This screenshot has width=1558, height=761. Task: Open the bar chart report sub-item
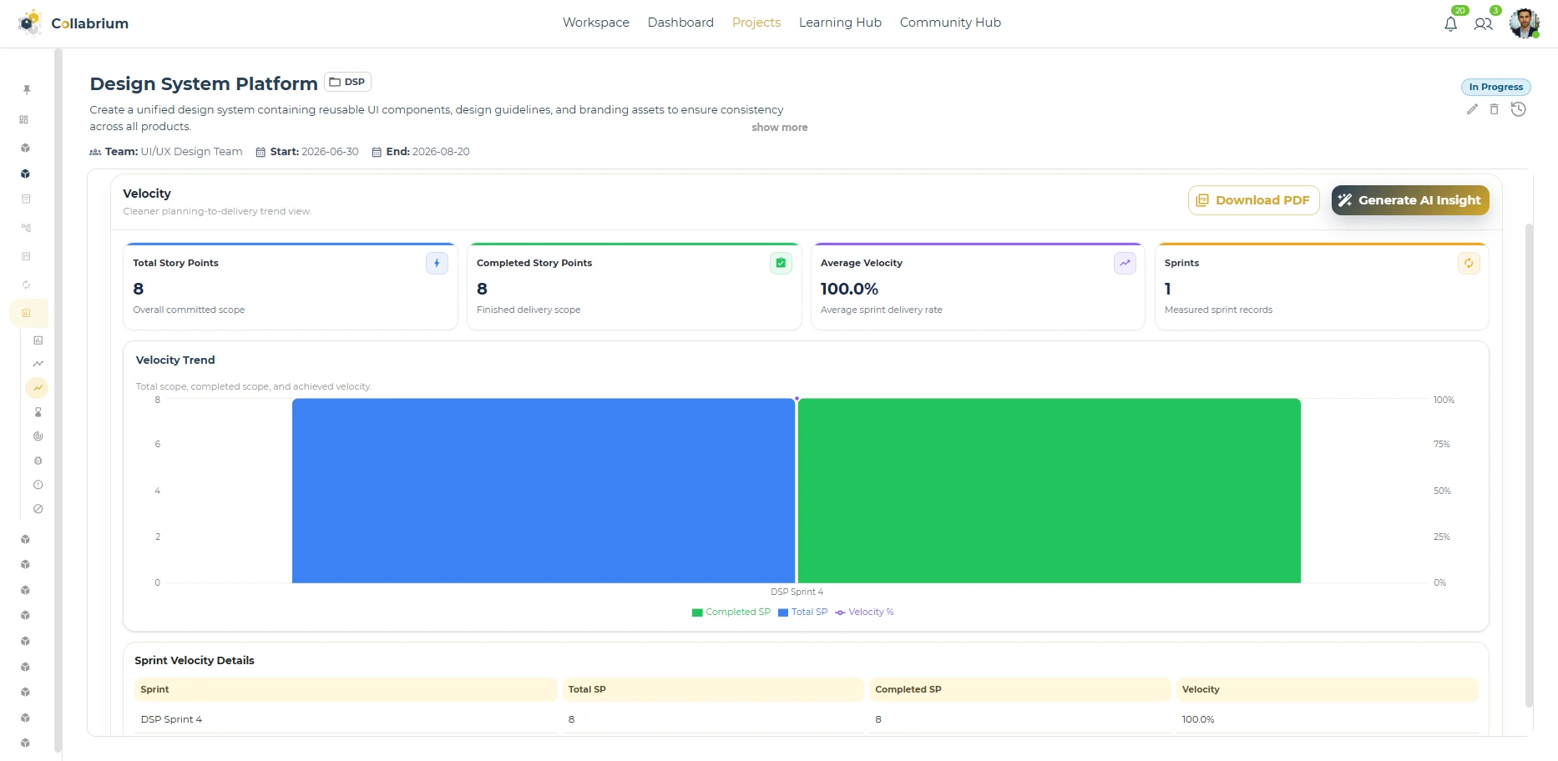coord(38,340)
